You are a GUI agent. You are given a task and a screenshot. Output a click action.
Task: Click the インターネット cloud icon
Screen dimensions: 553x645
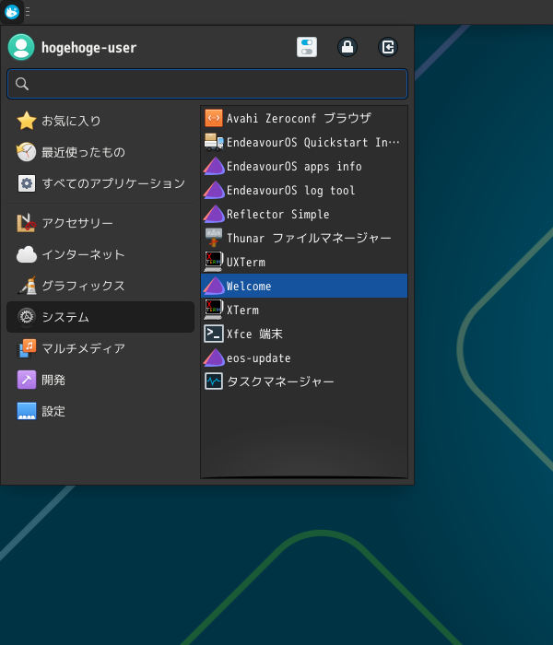27,254
